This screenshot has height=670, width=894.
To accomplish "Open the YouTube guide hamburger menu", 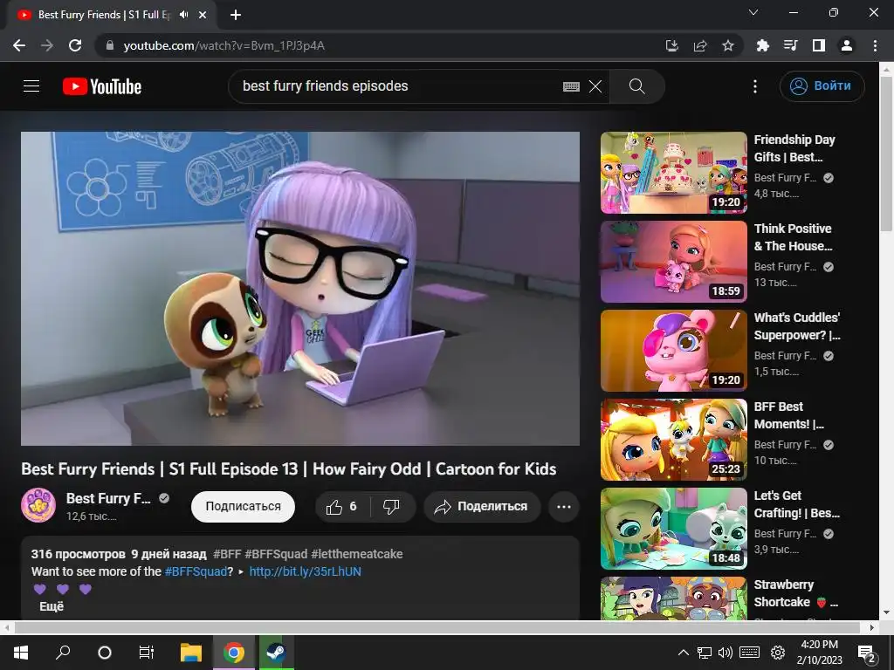I will pos(31,86).
